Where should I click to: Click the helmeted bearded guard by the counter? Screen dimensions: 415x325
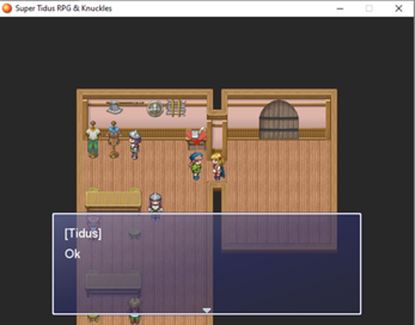156,206
